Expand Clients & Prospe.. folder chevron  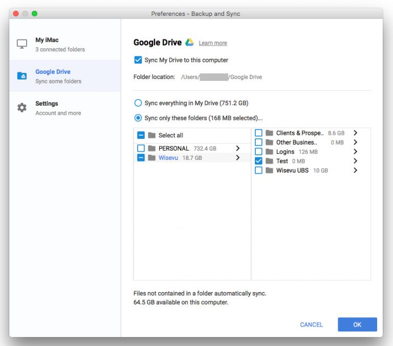[355, 133]
